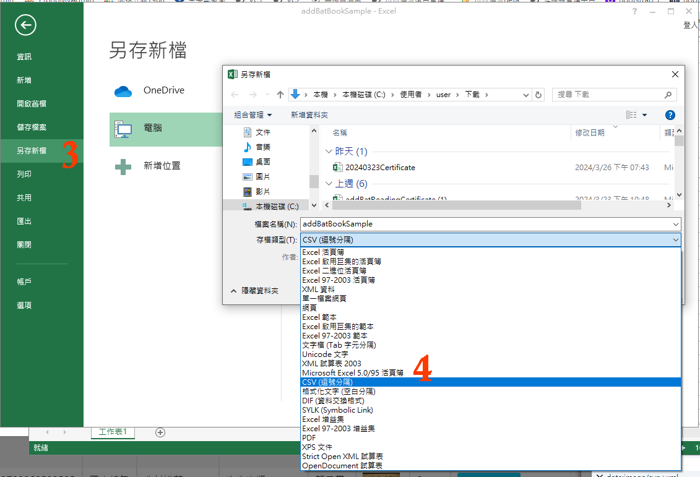Select 圖片 folder in navigation tree
700x477 pixels.
click(257, 177)
